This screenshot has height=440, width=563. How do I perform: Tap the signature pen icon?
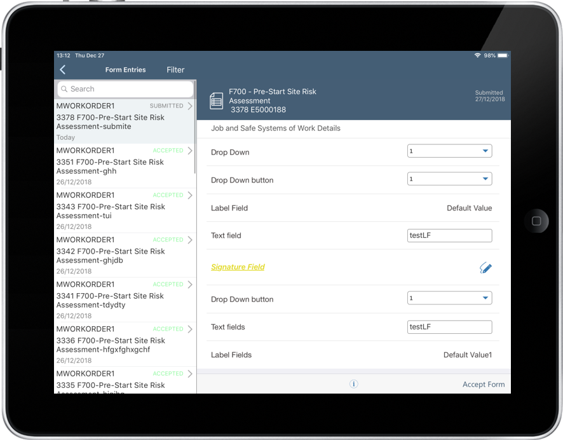pos(485,268)
